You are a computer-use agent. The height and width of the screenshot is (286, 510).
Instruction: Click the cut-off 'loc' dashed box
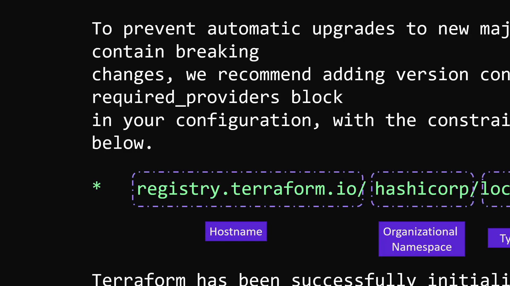tap(496, 189)
